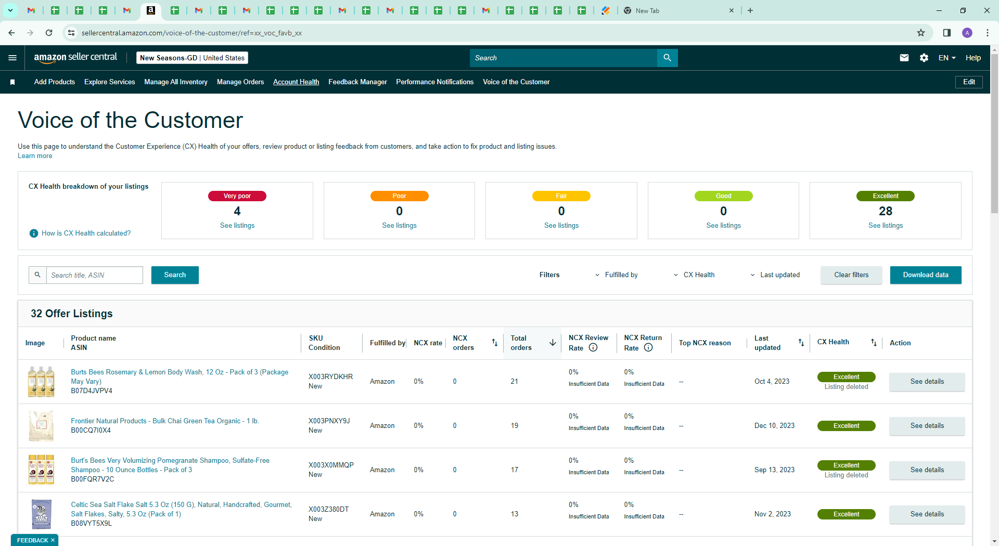
Task: See details for Celtic Sea Salt Flake
Action: [x=927, y=514]
